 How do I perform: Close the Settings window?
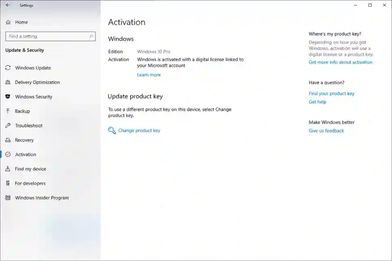pyautogui.click(x=385, y=5)
